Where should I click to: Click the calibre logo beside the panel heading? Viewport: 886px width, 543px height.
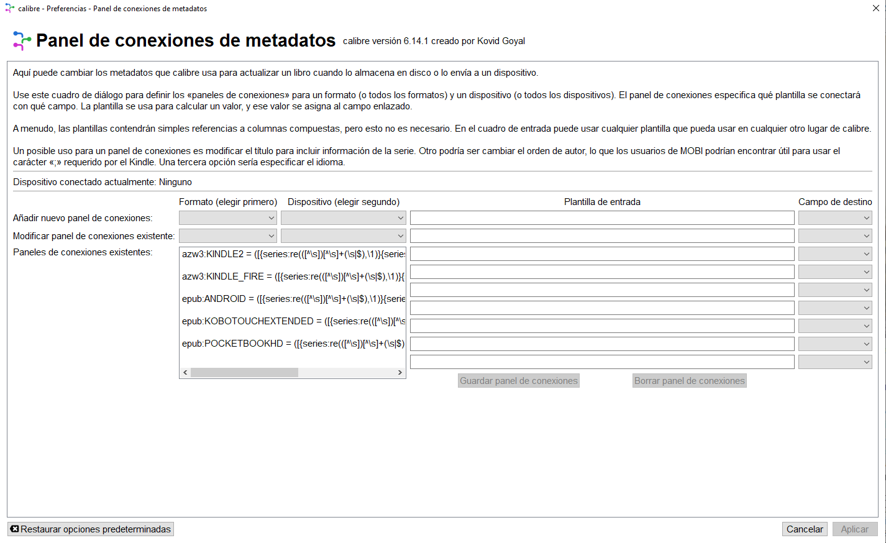point(22,41)
